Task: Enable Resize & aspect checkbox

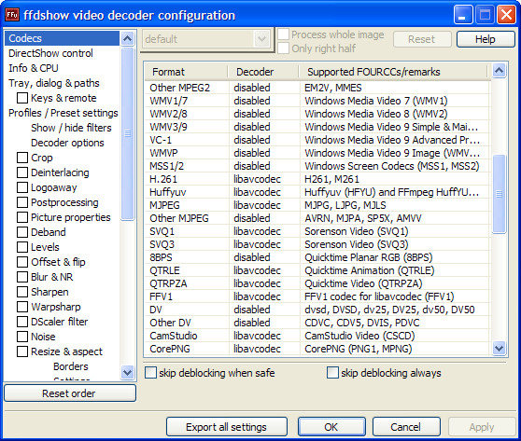Action: click(x=22, y=351)
